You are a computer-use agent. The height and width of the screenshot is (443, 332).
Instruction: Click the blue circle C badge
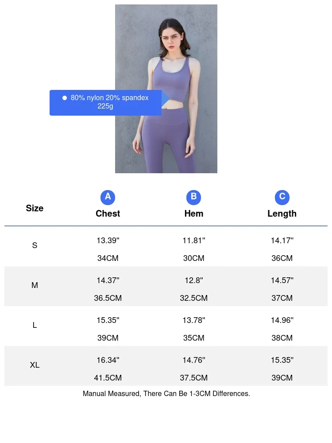[x=282, y=197]
